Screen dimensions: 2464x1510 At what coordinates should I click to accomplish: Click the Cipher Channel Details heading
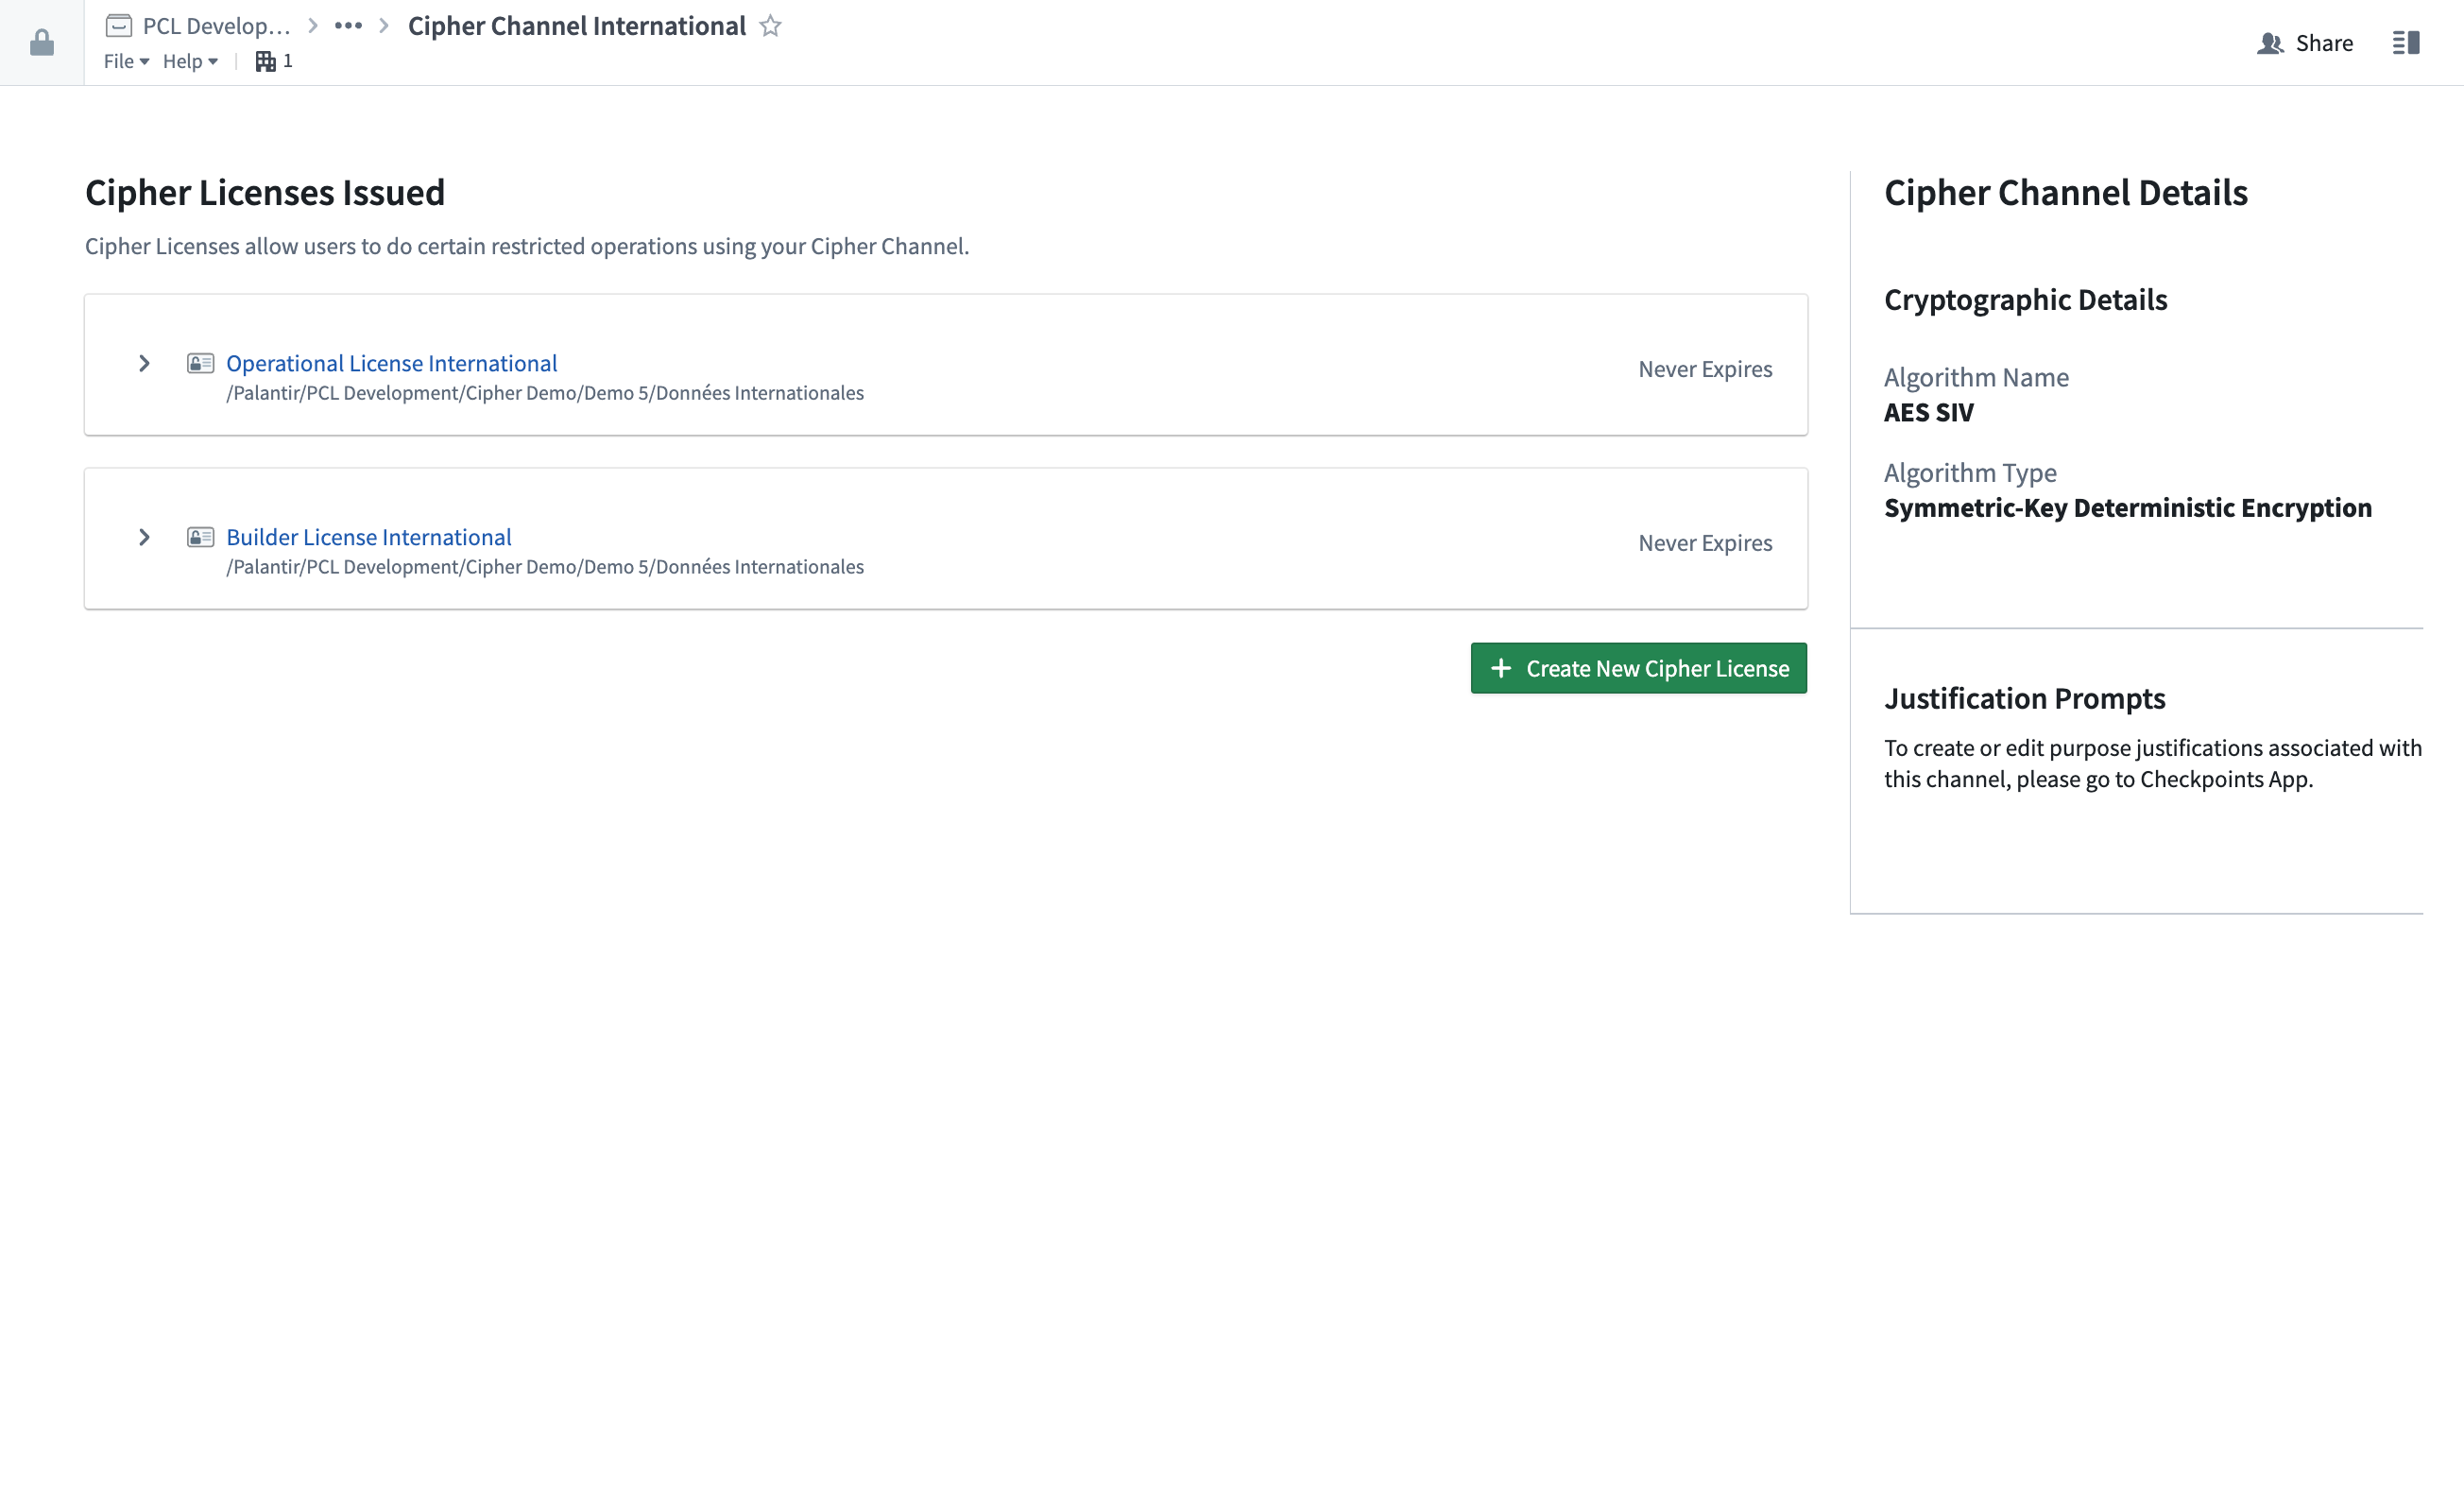[2066, 193]
